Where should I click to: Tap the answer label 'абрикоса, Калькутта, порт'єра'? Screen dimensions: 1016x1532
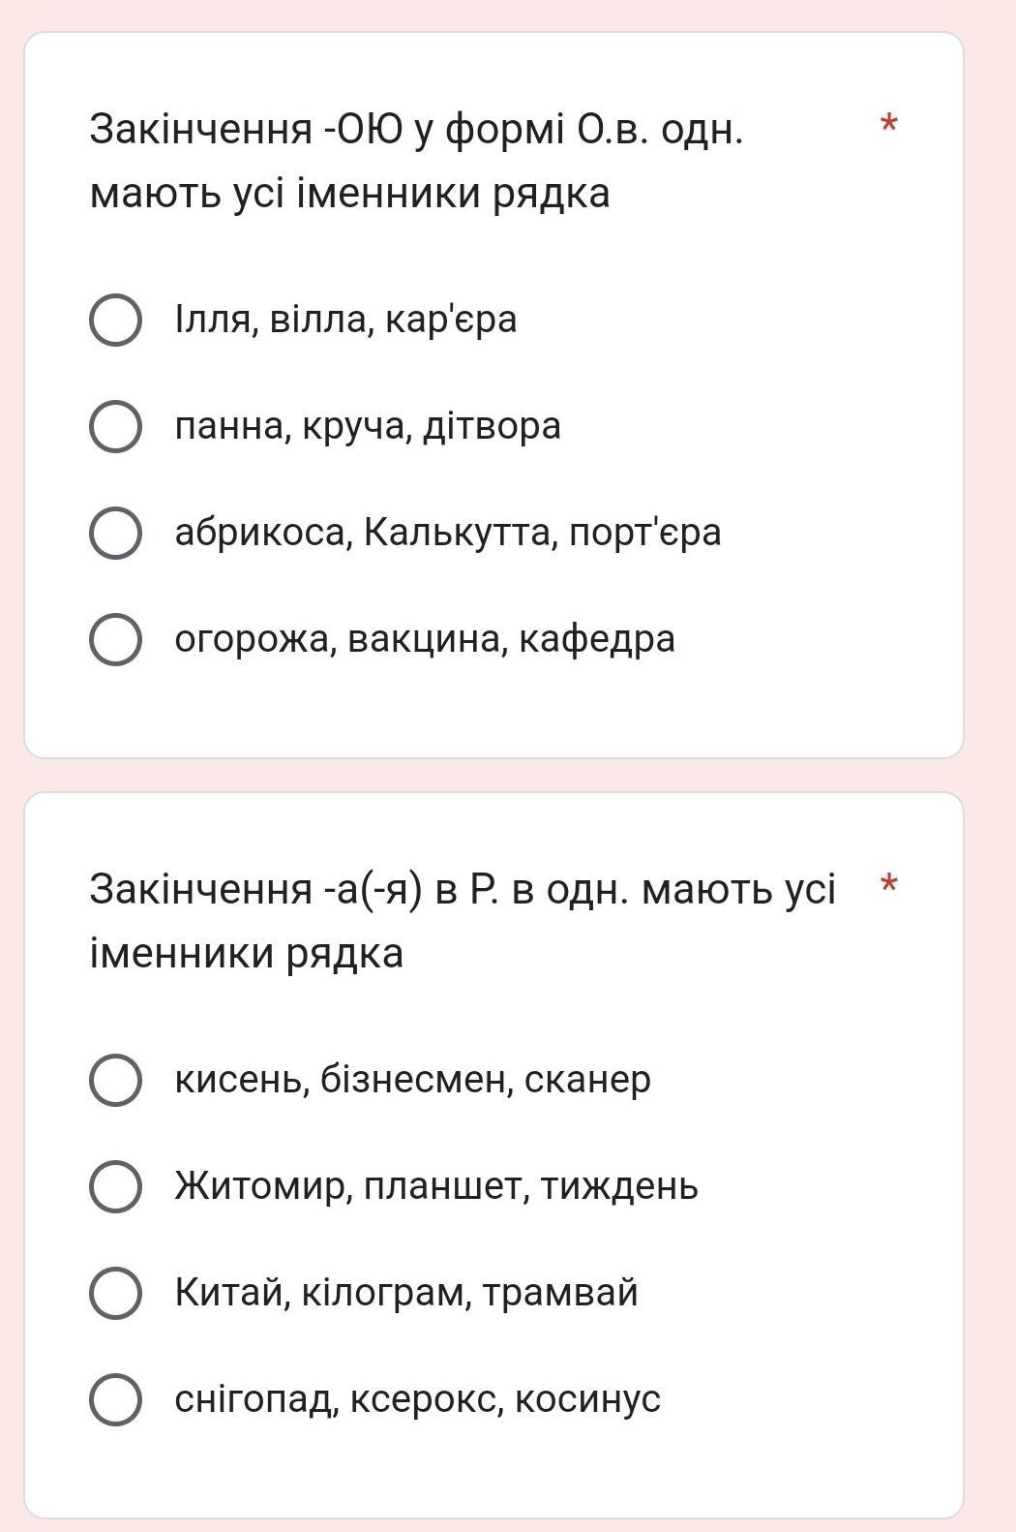448,533
